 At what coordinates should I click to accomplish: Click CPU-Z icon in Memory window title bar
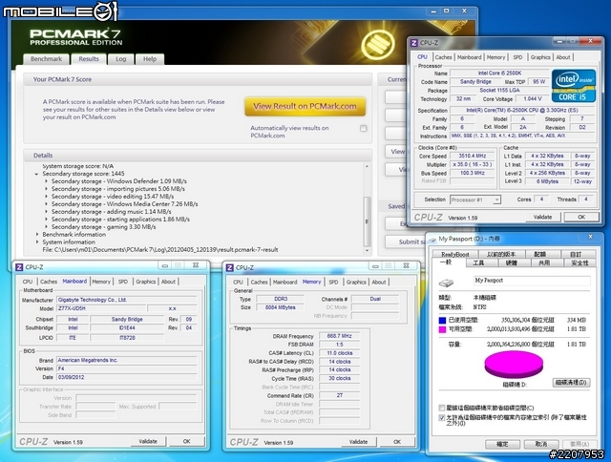(230, 267)
